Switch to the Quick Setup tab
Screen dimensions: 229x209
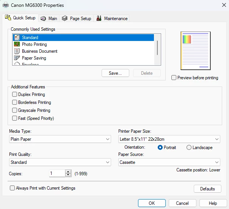click(20, 18)
